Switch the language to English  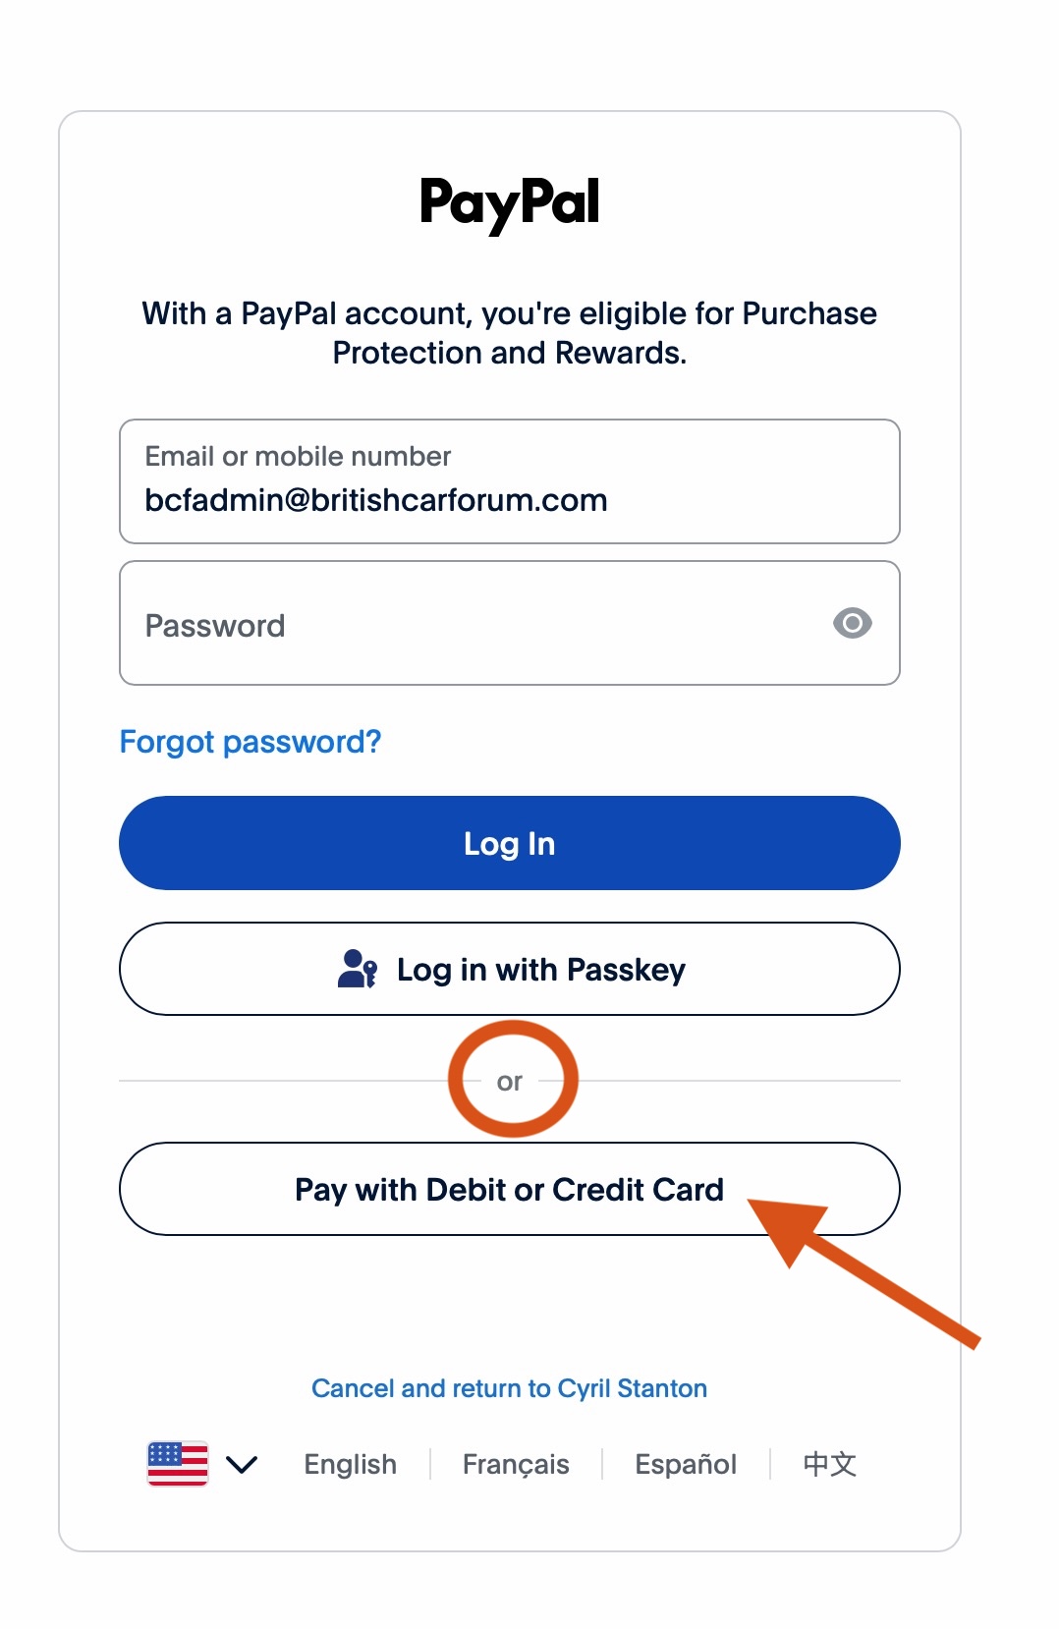pyautogui.click(x=350, y=1464)
